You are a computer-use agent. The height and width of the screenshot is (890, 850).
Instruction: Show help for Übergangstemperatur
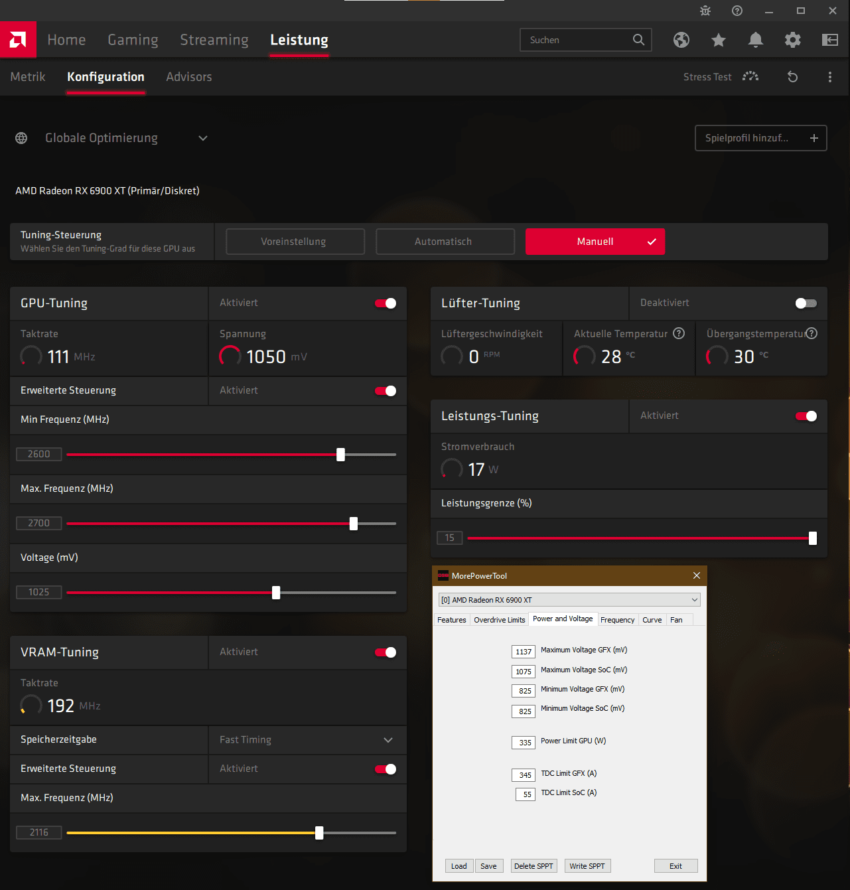coord(812,333)
